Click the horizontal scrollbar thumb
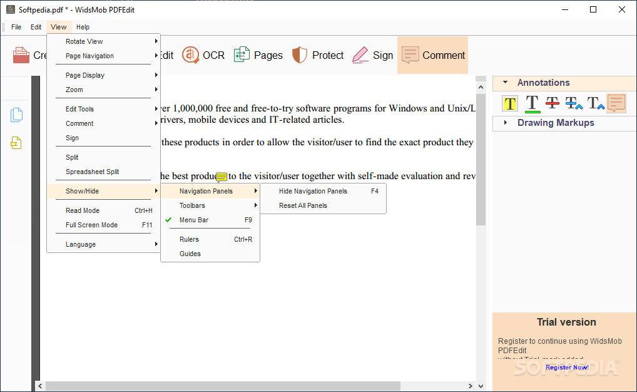This screenshot has width=637, height=392. click(223, 386)
